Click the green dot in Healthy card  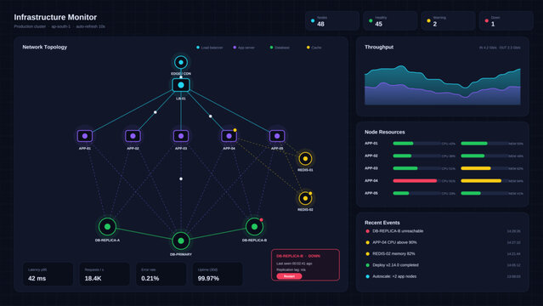pos(370,20)
